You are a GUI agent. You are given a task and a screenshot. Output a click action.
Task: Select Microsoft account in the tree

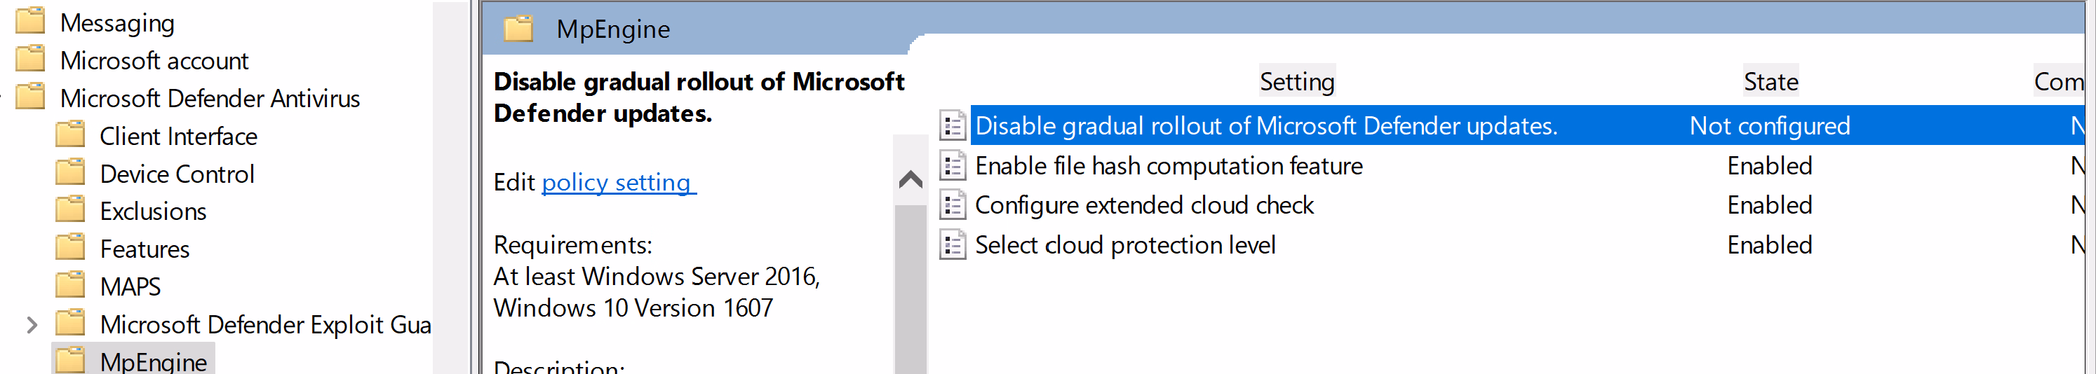coord(154,61)
